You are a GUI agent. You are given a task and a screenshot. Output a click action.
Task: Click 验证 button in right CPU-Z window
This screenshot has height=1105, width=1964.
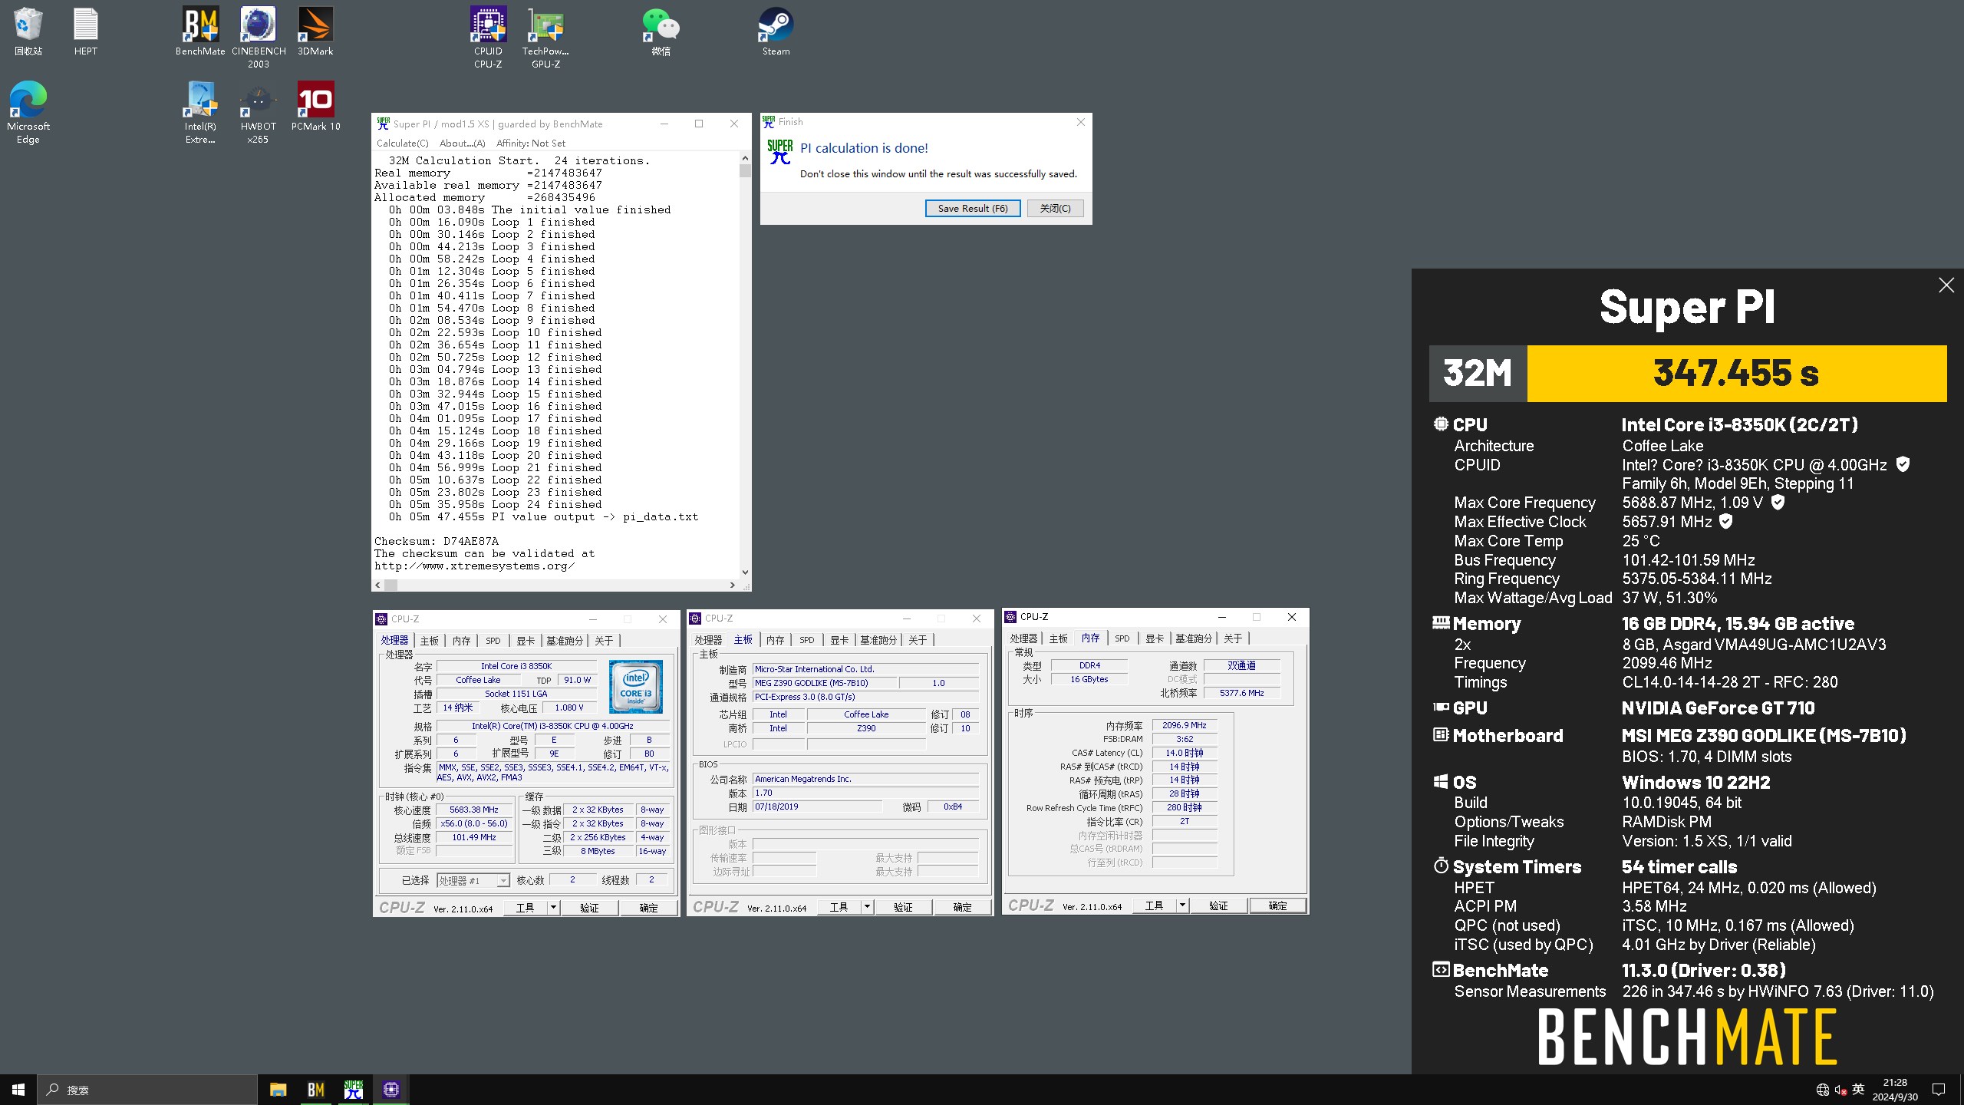tap(1218, 905)
